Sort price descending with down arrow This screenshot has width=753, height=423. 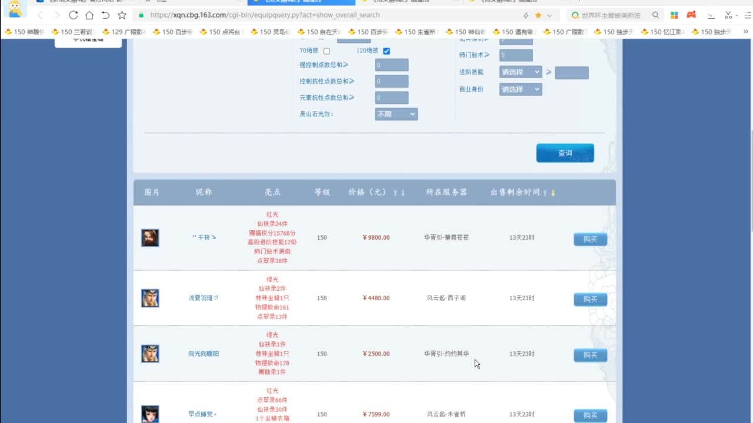403,193
